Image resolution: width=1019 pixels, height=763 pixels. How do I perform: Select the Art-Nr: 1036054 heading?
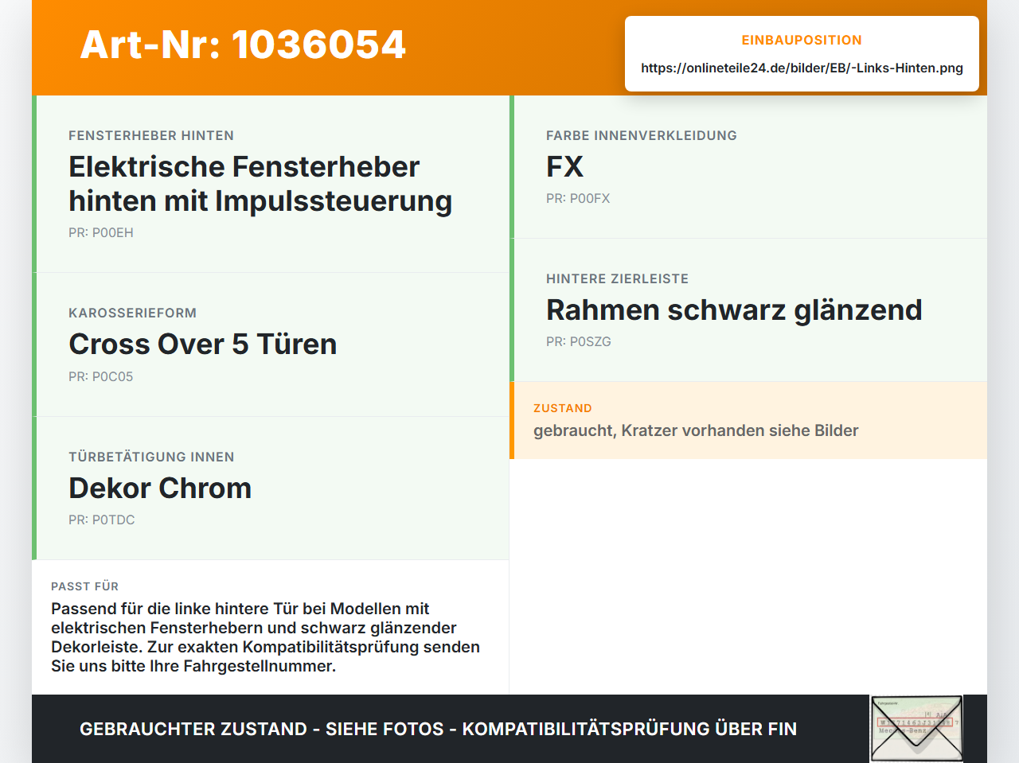point(243,45)
